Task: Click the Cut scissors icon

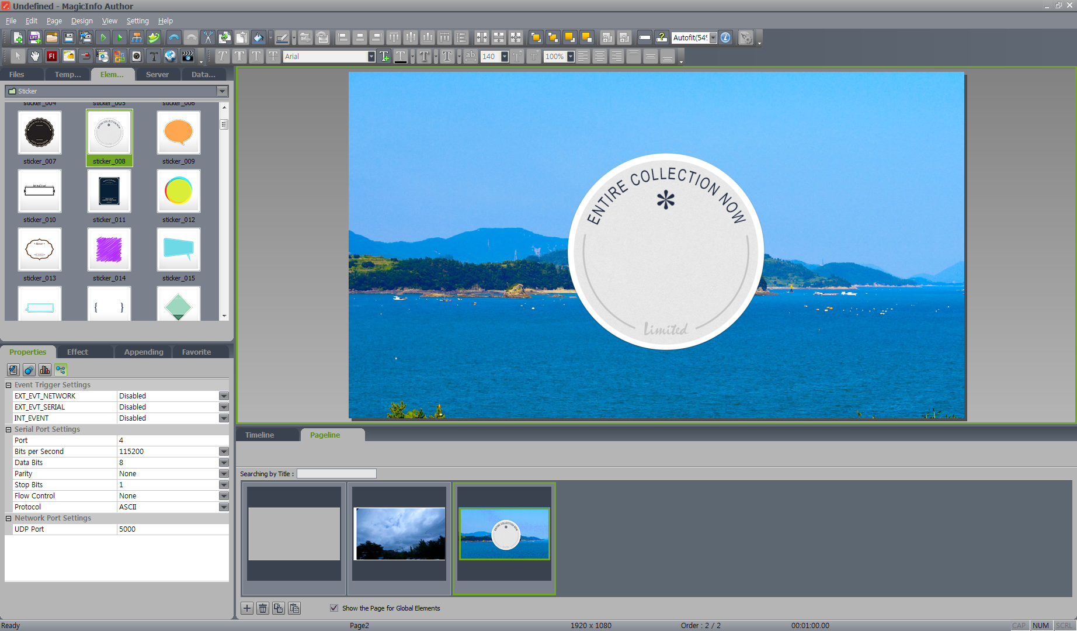Action: pyautogui.click(x=208, y=38)
